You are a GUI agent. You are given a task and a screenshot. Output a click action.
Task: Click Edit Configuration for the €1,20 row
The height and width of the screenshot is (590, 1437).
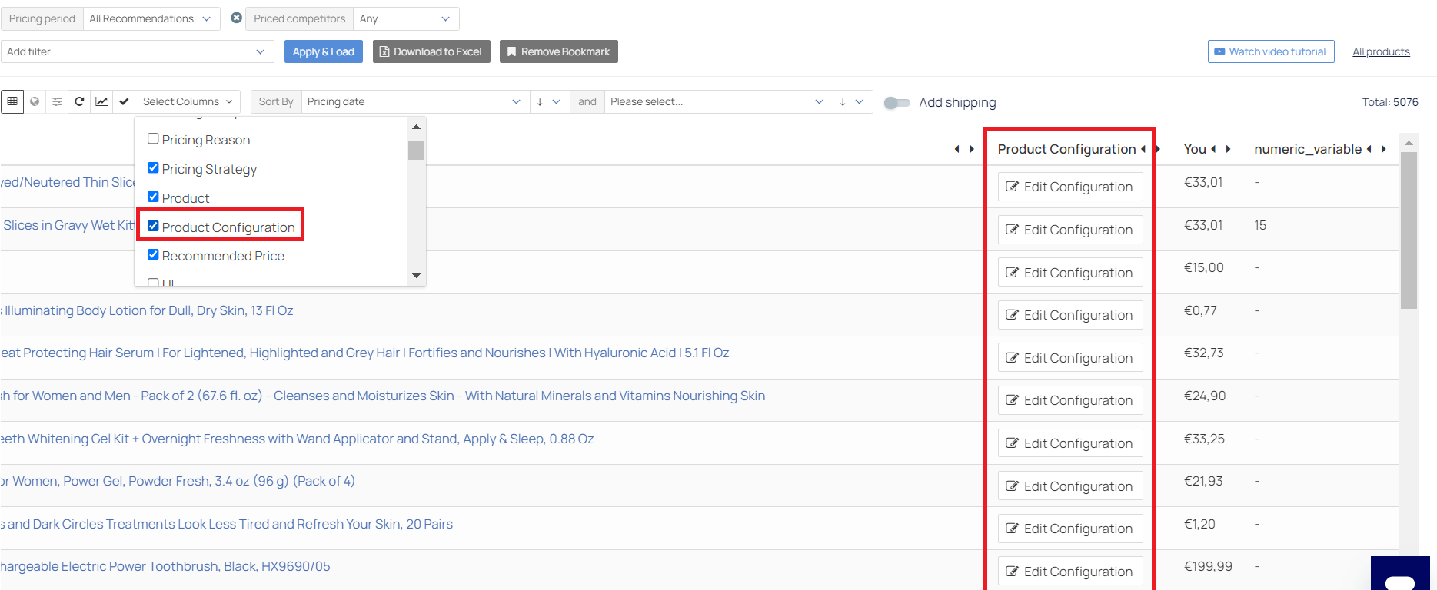point(1070,529)
